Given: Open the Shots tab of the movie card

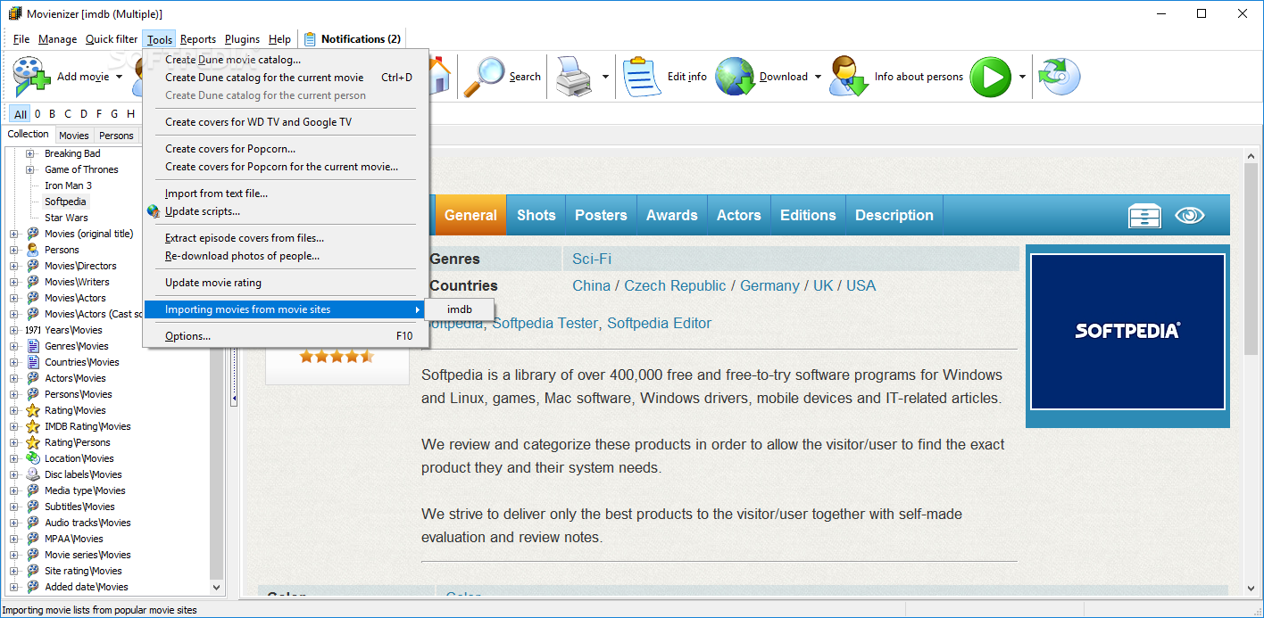Looking at the screenshot, I should 536,215.
